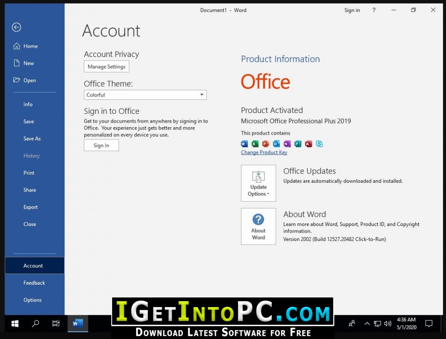This screenshot has height=339, width=446.
Task: Click the PowerPoint app icon in product list
Action: 266,144
